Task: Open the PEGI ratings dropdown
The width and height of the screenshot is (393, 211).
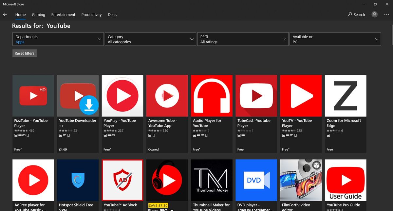Action: tap(243, 39)
